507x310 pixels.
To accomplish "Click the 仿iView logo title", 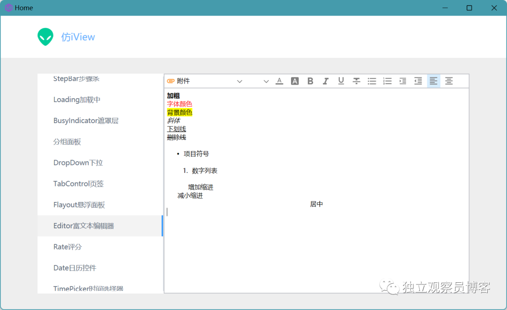I will 78,37.
